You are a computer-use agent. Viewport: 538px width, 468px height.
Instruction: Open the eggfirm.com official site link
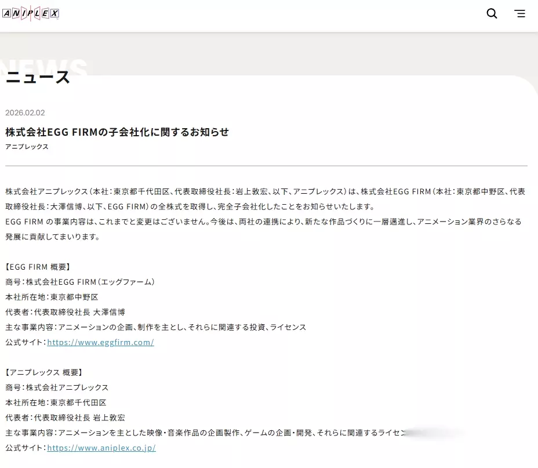pos(100,342)
